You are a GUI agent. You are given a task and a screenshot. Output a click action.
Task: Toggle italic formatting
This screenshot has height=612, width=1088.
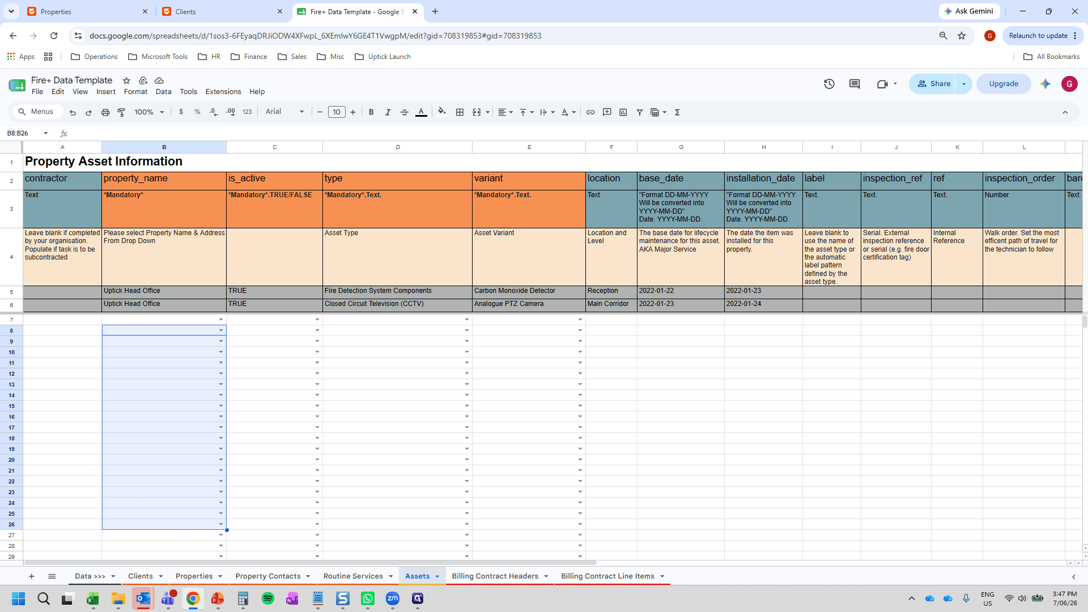(388, 112)
